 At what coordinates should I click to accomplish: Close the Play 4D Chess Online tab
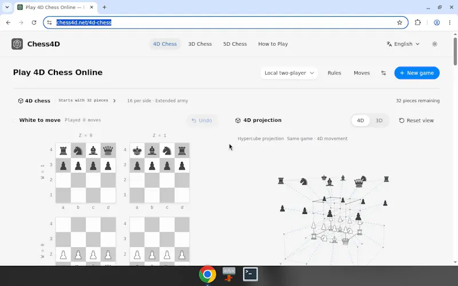[x=92, y=7]
